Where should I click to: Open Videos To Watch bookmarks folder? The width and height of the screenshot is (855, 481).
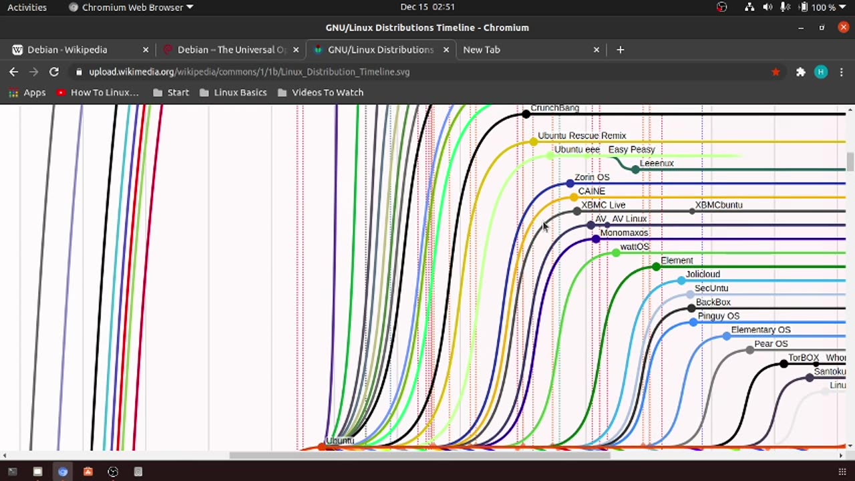click(x=321, y=92)
